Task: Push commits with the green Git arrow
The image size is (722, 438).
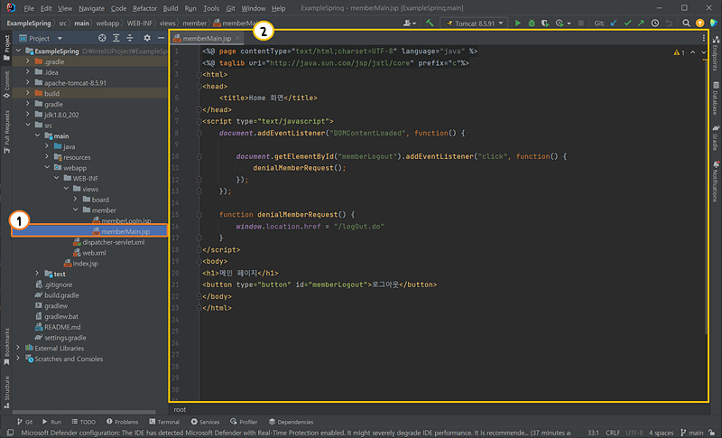Action: [641, 23]
